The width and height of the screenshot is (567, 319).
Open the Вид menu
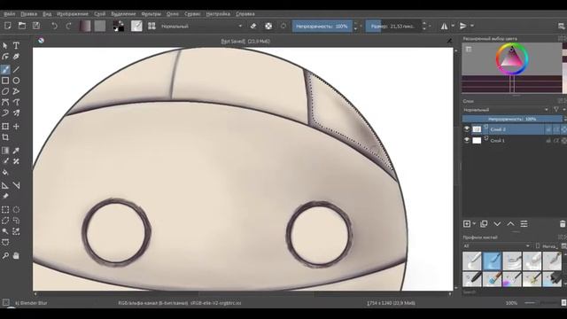click(x=47, y=14)
